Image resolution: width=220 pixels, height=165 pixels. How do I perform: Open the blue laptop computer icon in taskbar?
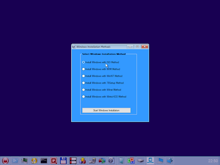160,161
